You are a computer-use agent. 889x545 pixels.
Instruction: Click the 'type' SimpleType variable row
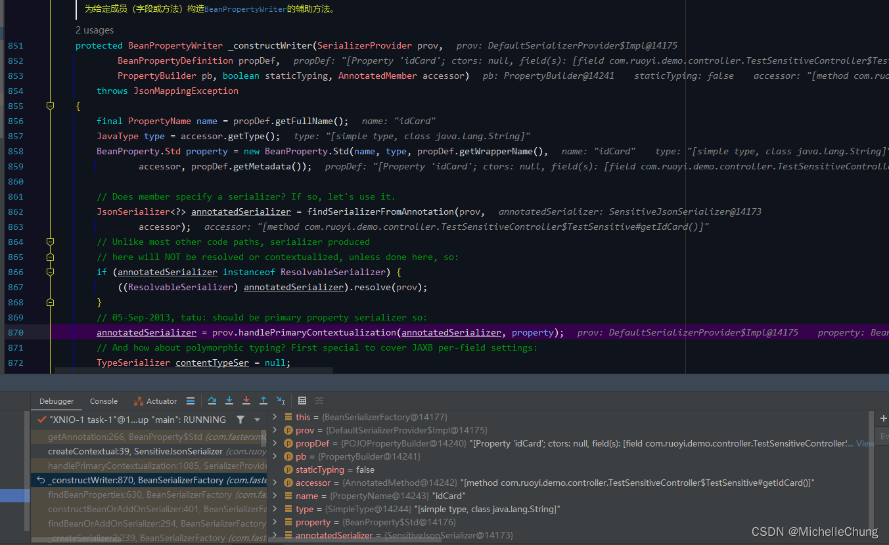point(572,509)
